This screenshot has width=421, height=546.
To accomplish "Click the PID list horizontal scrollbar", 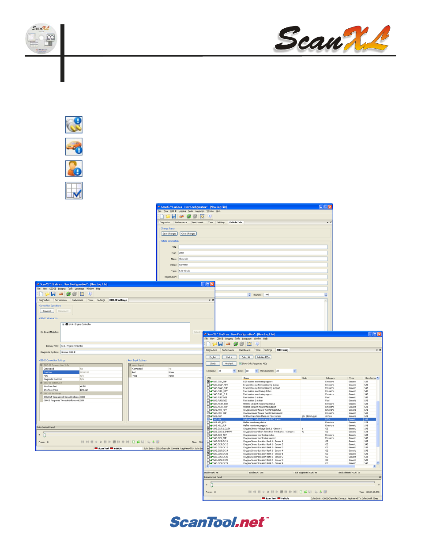I will [291, 466].
